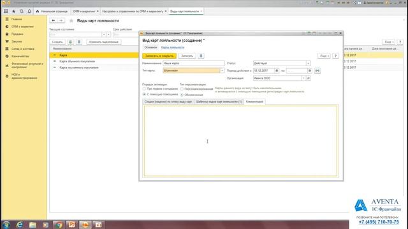
Task: Open НСИ и администрирование section
Action: click(x=24, y=76)
